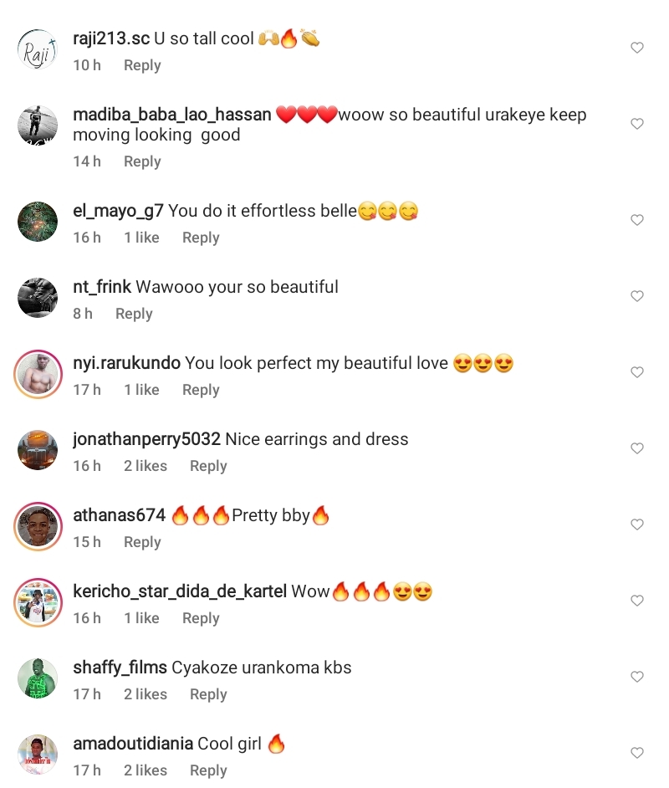Open the username link shaffy_films
669x788 pixels.
click(x=120, y=668)
